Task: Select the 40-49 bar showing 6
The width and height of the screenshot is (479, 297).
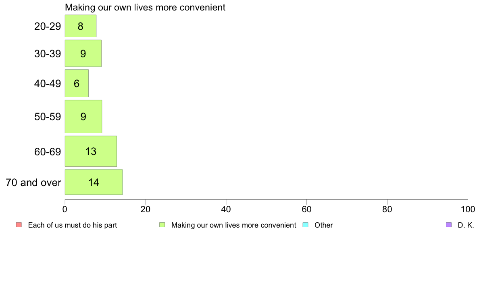Action: point(77,83)
